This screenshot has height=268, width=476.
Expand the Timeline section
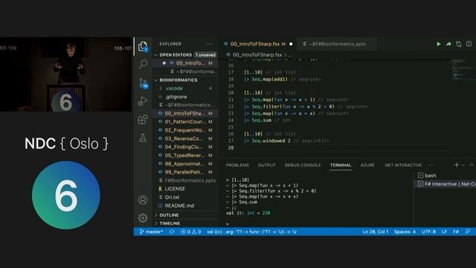[x=185, y=223]
